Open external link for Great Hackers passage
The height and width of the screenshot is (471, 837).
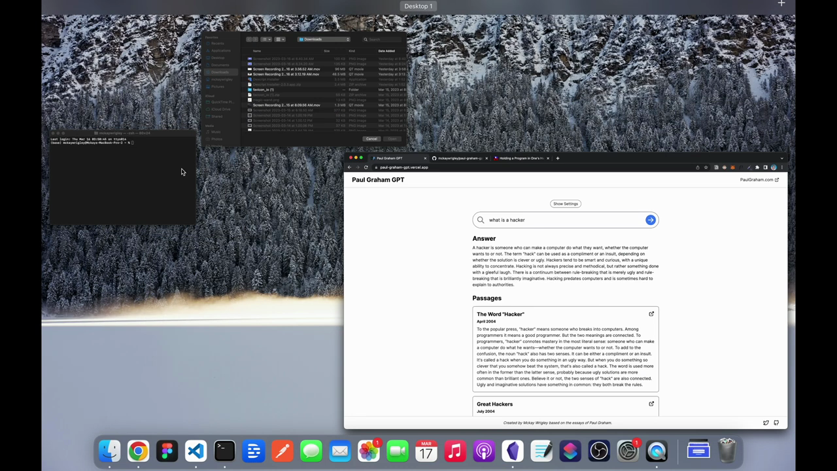651,404
